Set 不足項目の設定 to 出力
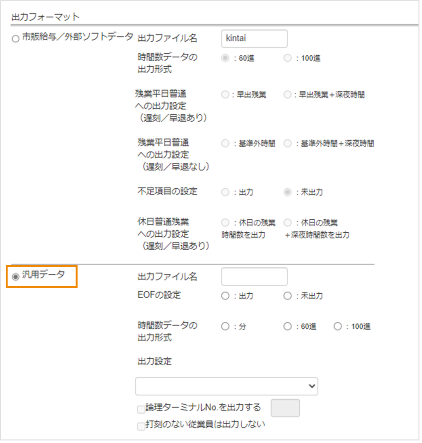Viewport: 422px width, 443px height. pyautogui.click(x=225, y=192)
